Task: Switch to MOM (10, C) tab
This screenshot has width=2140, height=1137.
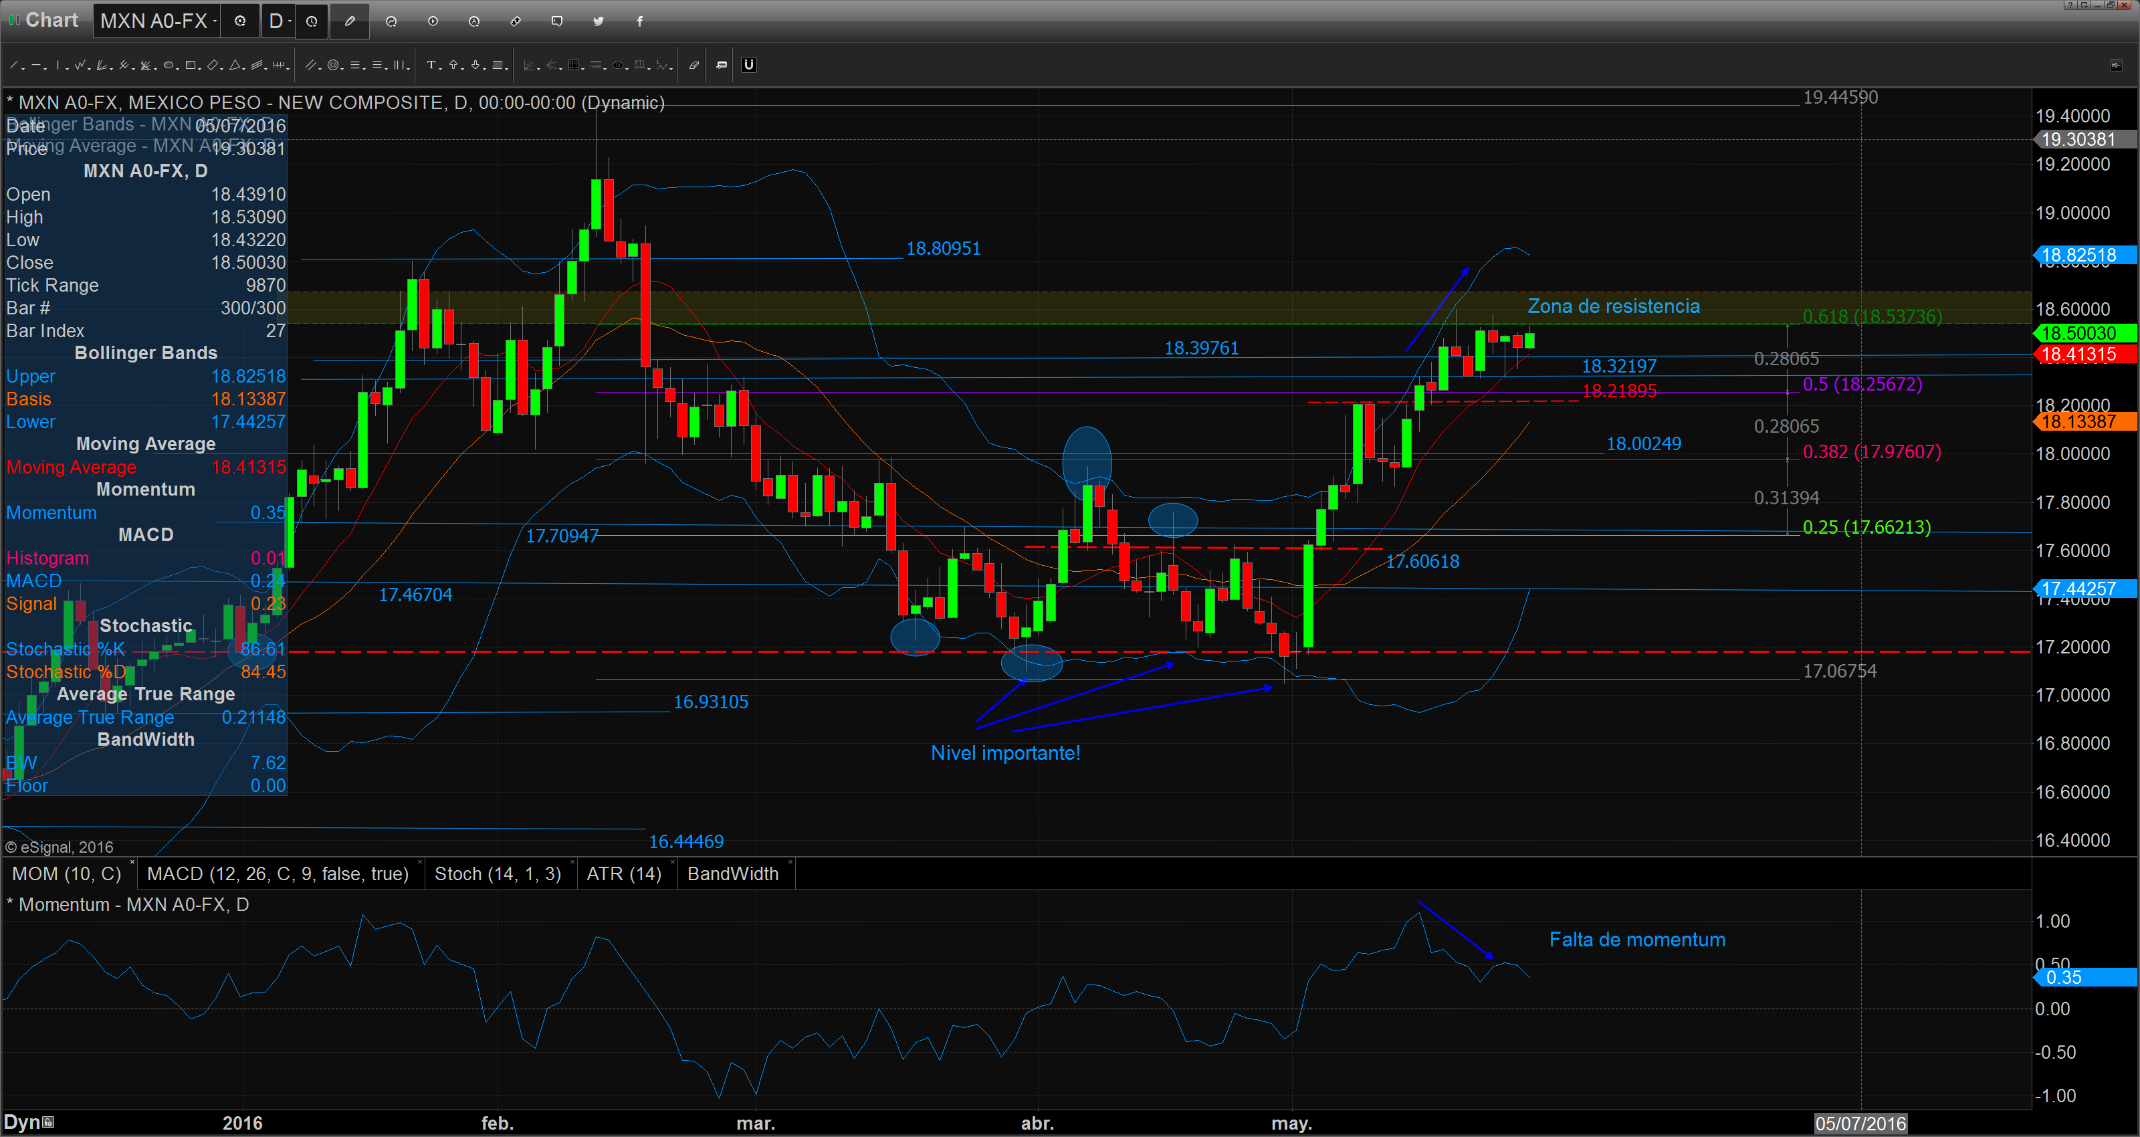Action: click(x=66, y=873)
